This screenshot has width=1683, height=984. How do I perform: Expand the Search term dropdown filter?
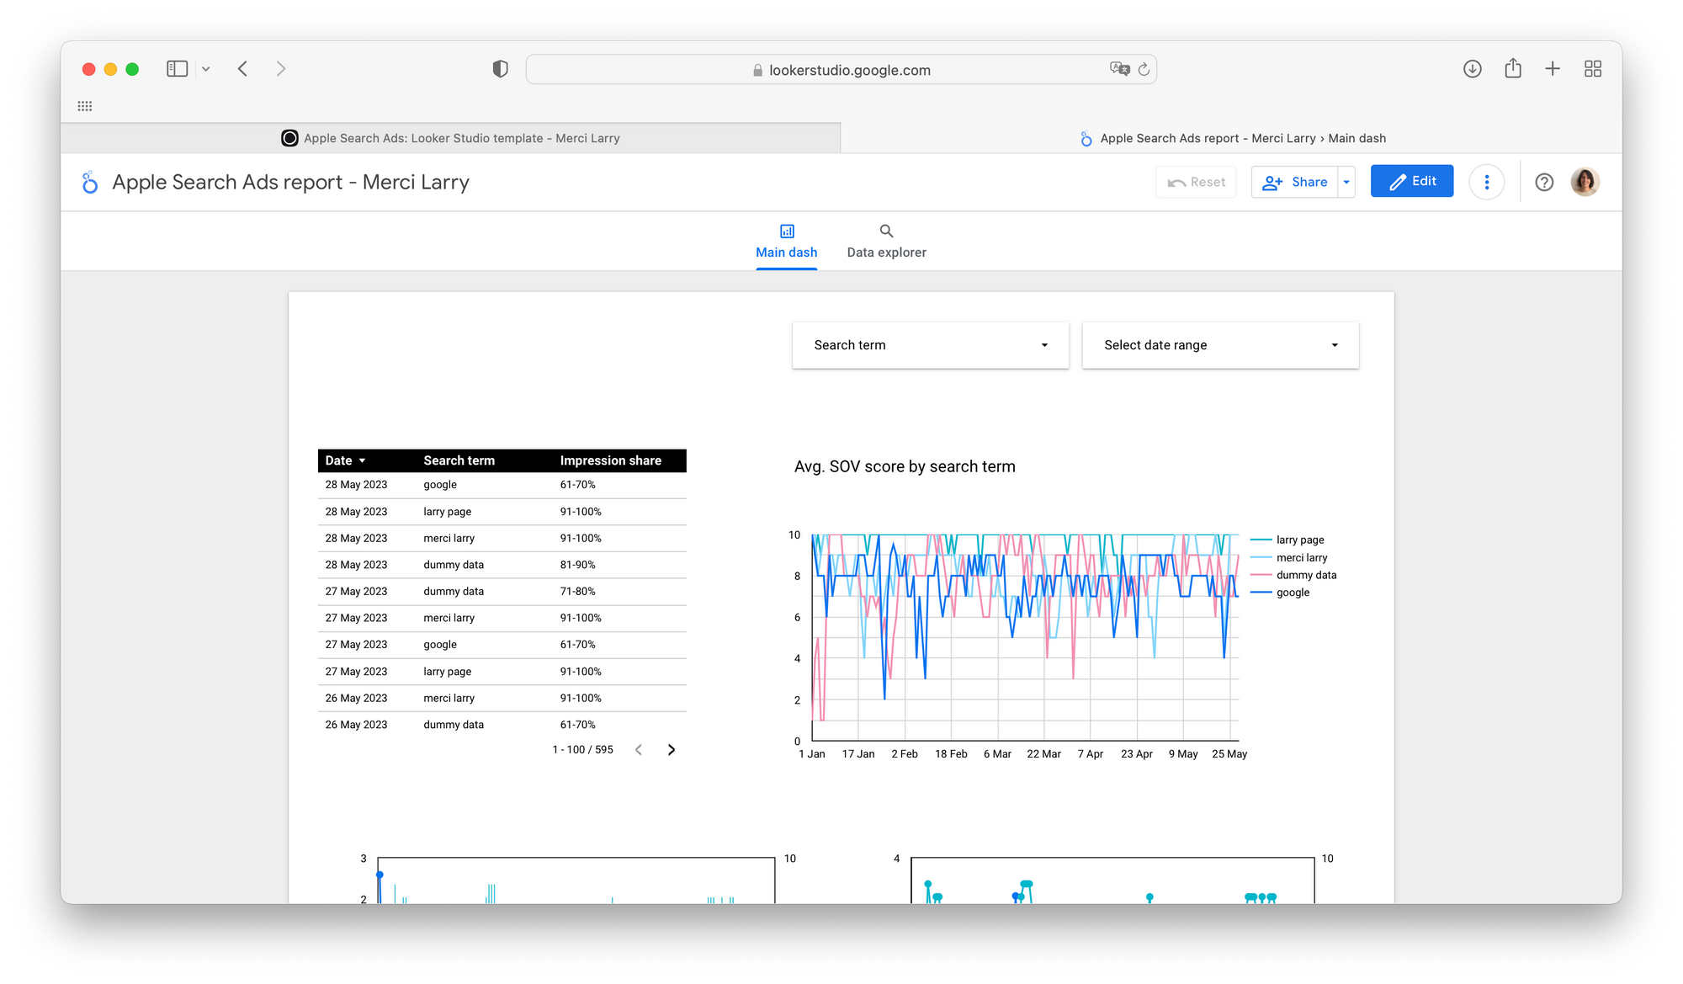pos(930,345)
